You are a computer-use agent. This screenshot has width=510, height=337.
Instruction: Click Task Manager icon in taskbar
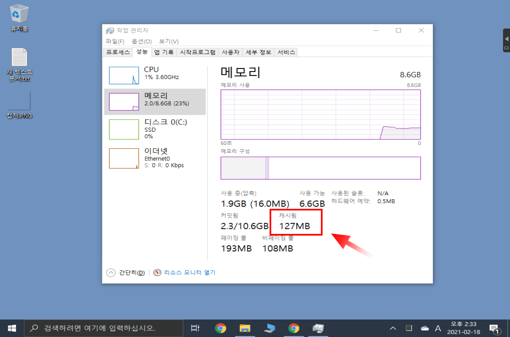tap(318, 328)
